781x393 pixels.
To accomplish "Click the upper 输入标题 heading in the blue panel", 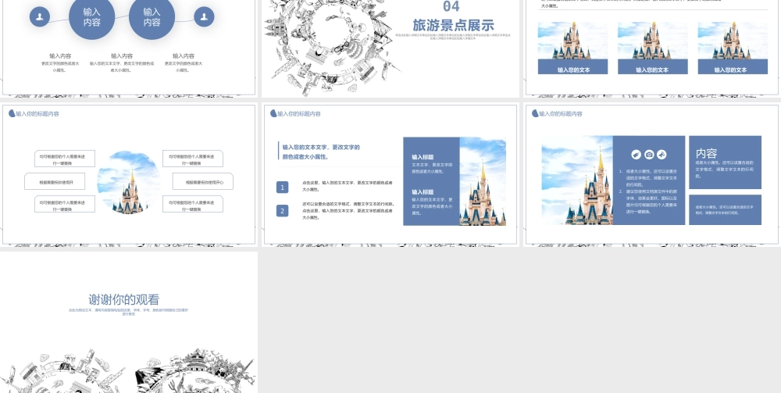I will [x=423, y=157].
